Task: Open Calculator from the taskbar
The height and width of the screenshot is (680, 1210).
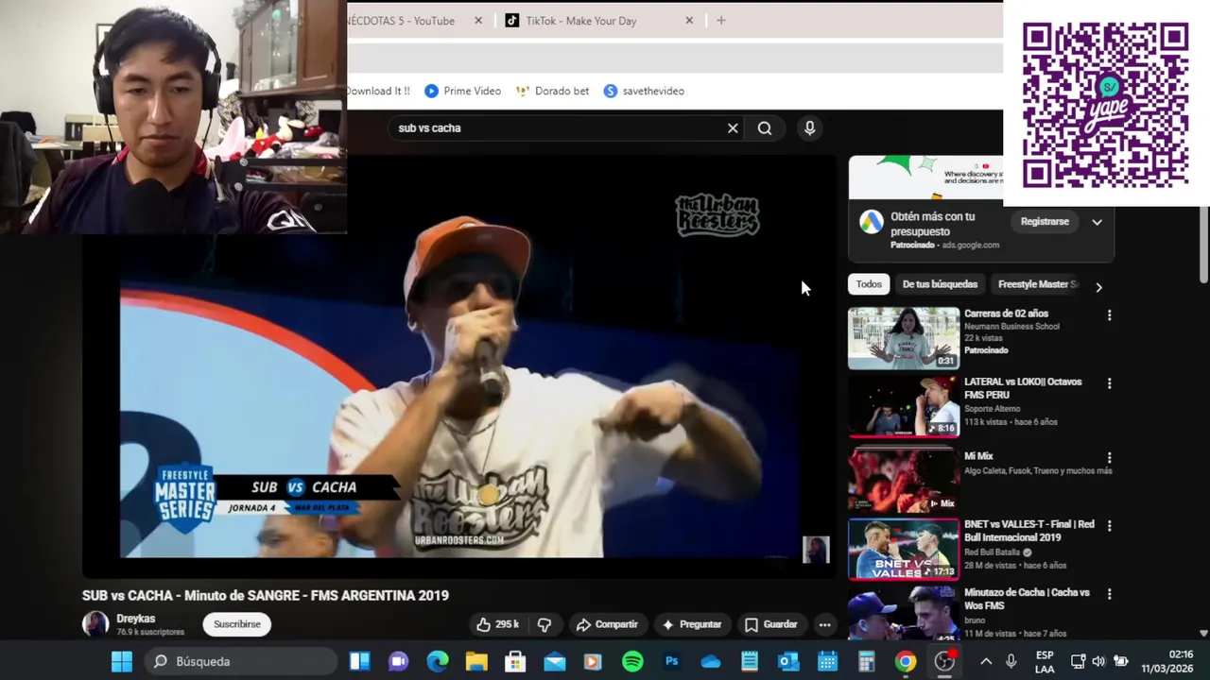Action: tap(867, 662)
